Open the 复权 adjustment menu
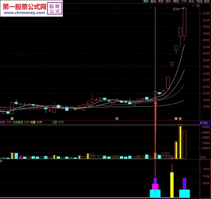 146,1
